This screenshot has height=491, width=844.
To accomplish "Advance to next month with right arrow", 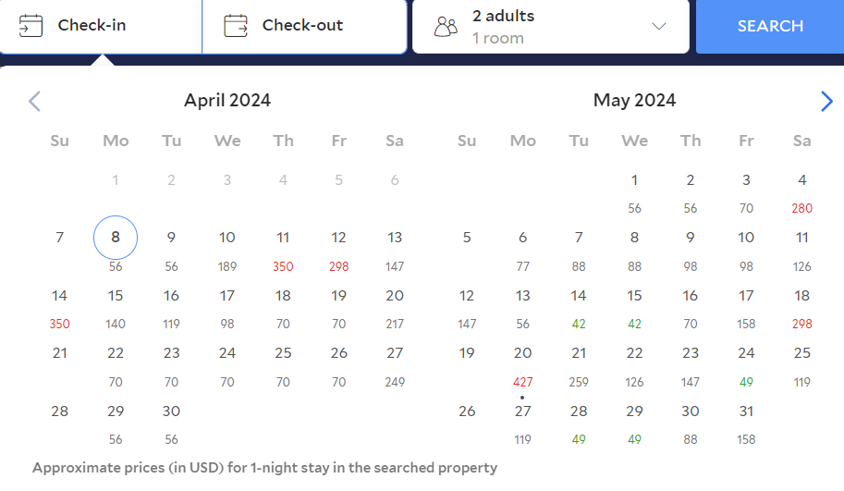I will (826, 101).
